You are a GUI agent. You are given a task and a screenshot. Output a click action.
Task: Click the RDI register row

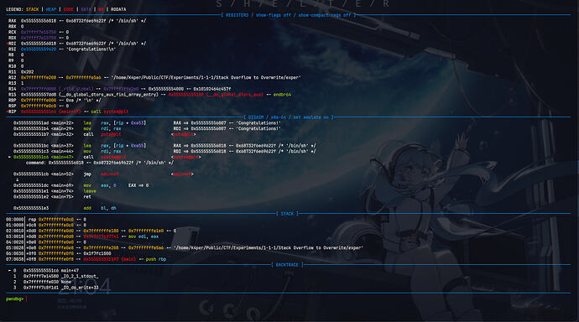point(77,44)
